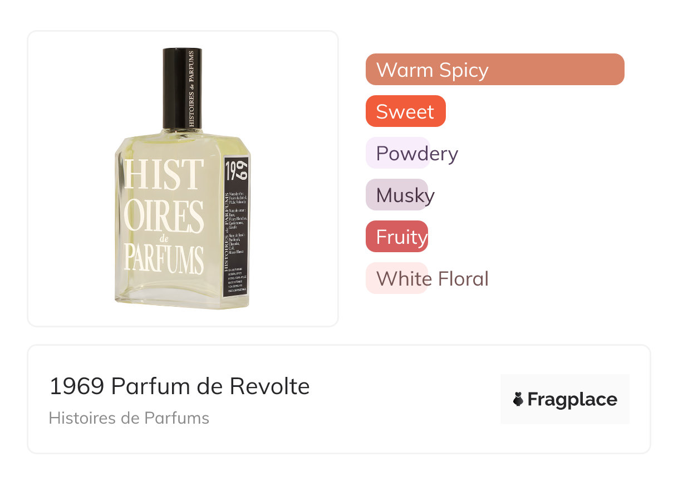This screenshot has width=678, height=481.
Task: Click the notes list on black side label
Action: [x=237, y=223]
